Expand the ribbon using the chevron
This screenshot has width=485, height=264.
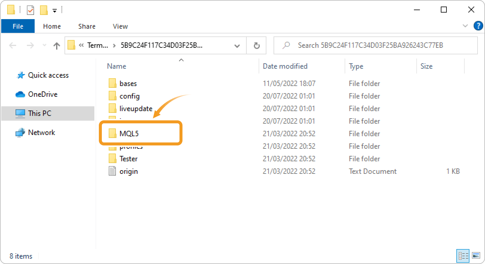(x=465, y=26)
